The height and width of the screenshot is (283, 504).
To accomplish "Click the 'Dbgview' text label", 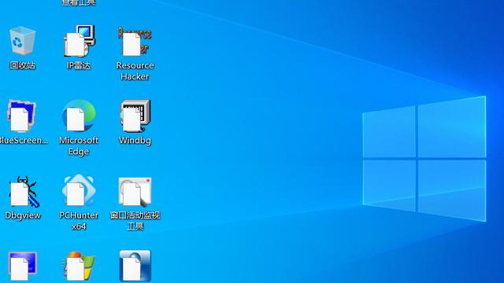I will pyautogui.click(x=23, y=215).
